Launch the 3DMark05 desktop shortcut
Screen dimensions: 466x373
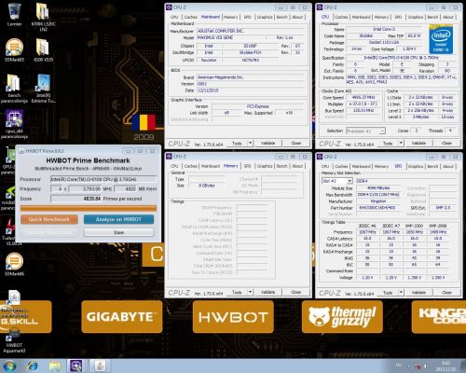point(14,49)
